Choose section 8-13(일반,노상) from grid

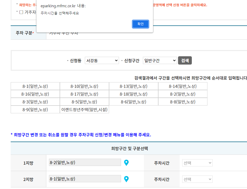pos(134,86)
